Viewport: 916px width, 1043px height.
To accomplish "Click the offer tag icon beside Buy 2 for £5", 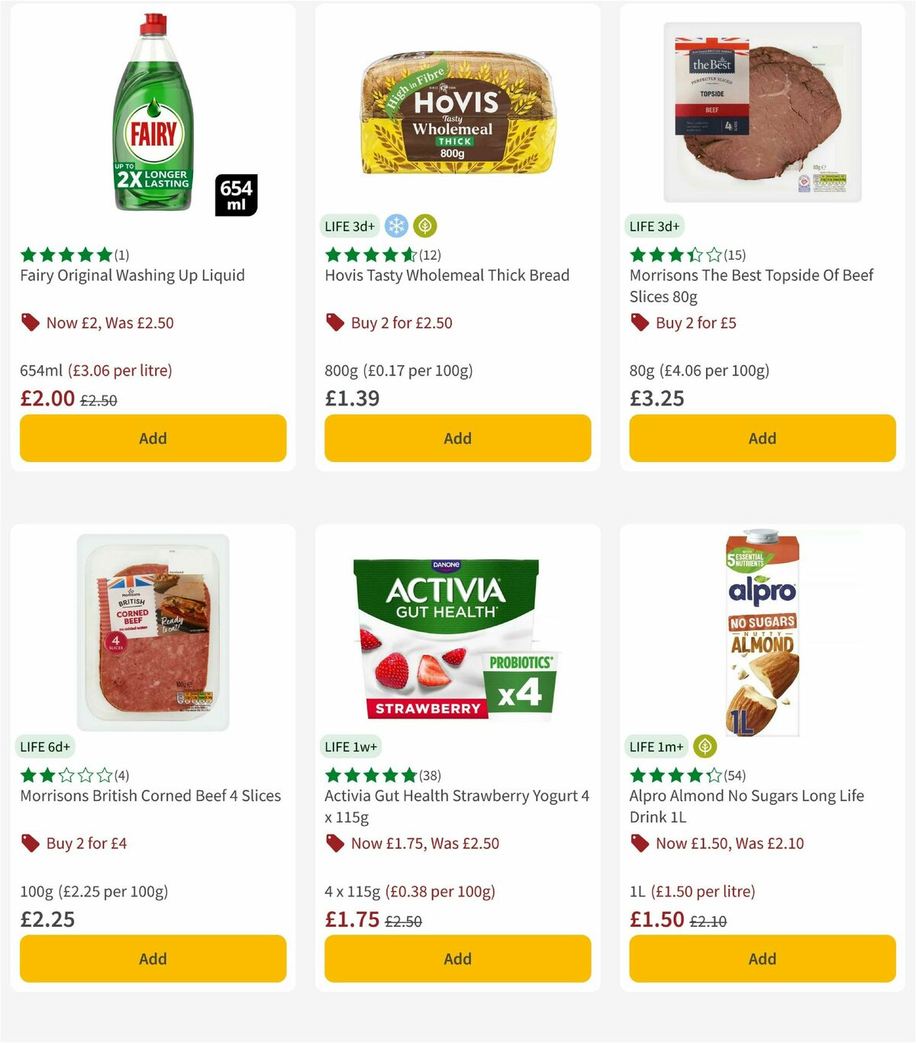I will [639, 322].
